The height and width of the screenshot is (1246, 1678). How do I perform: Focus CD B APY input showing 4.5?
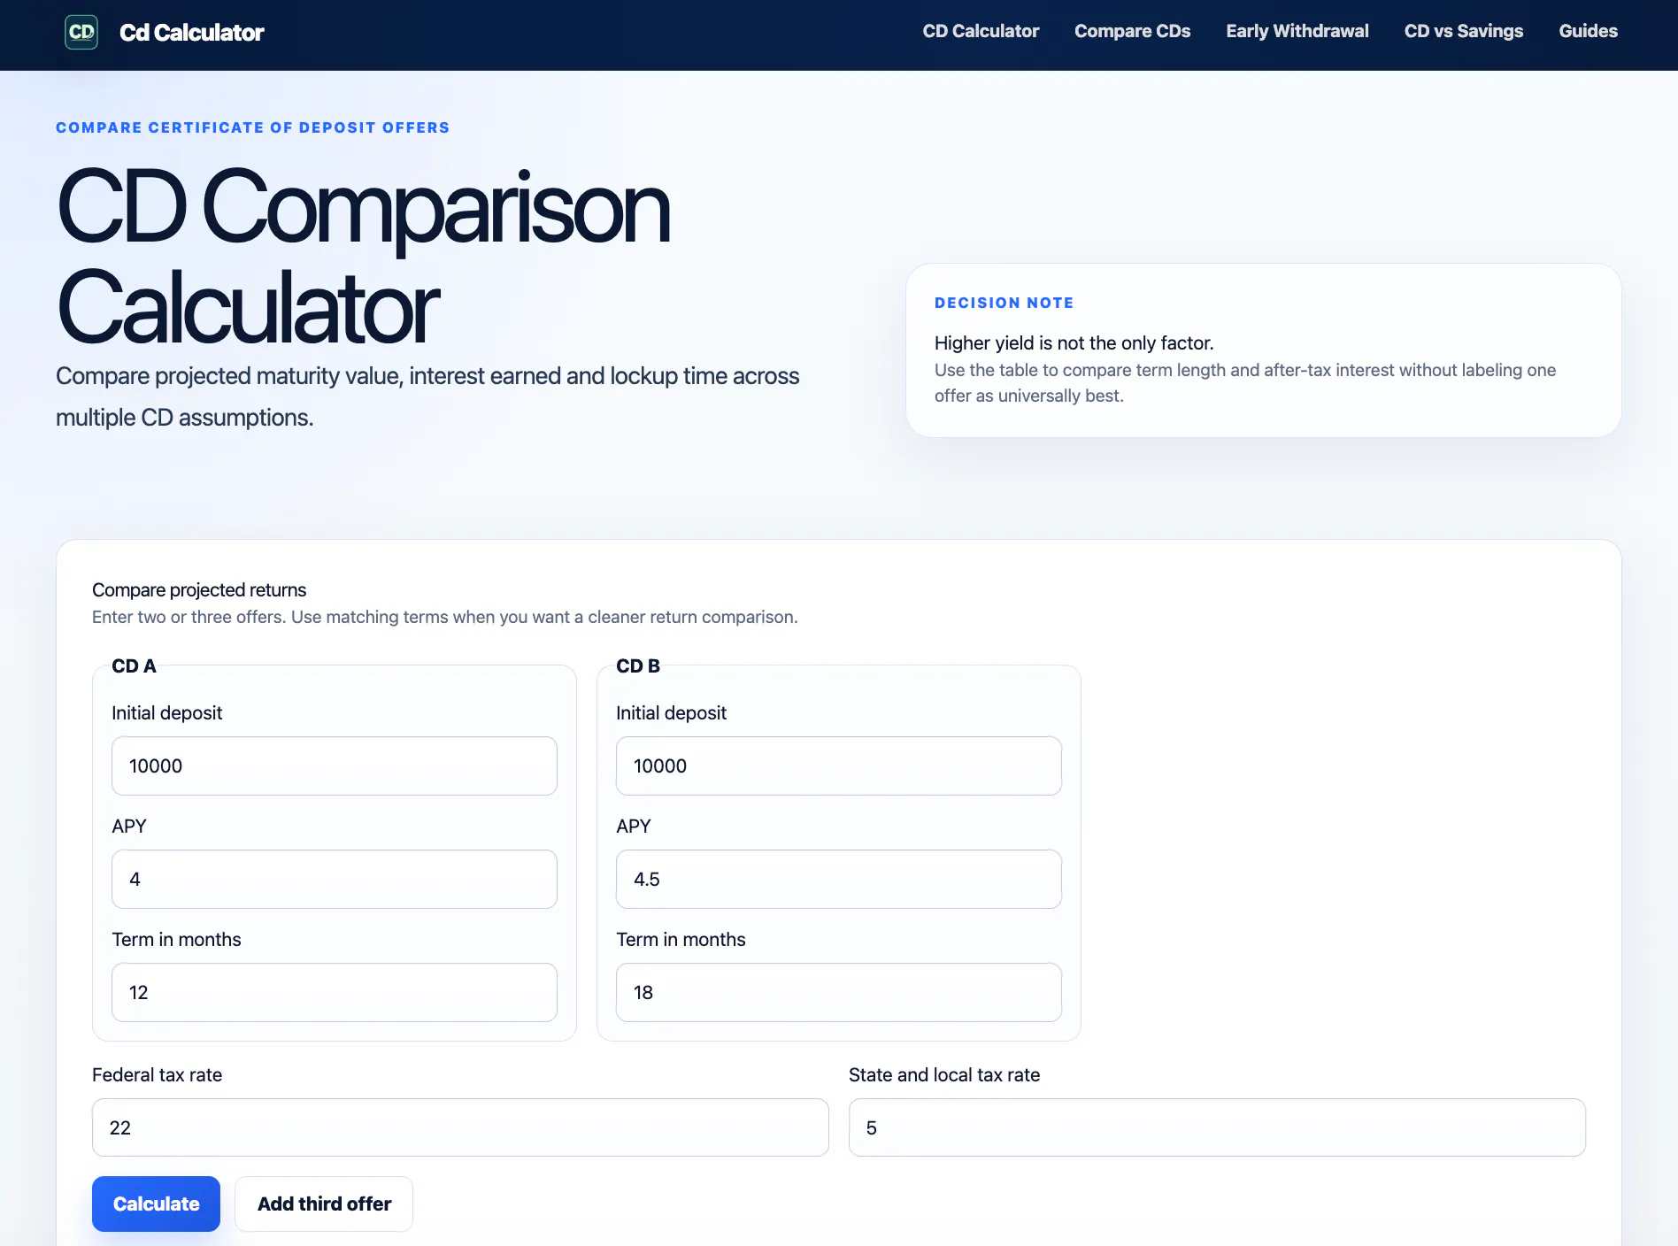[x=839, y=880]
